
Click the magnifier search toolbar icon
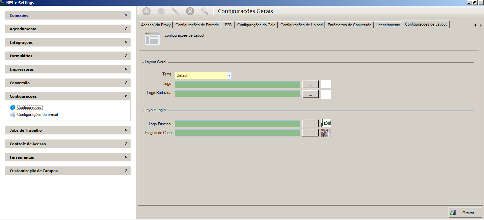coord(205,11)
